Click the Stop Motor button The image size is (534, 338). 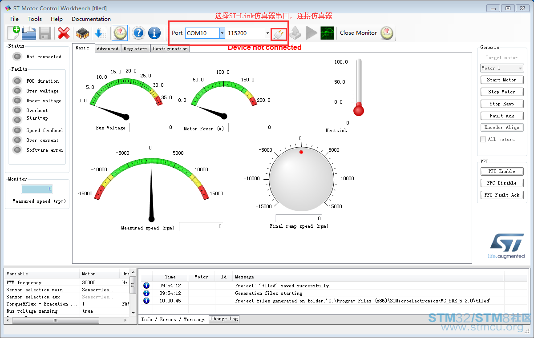(502, 92)
